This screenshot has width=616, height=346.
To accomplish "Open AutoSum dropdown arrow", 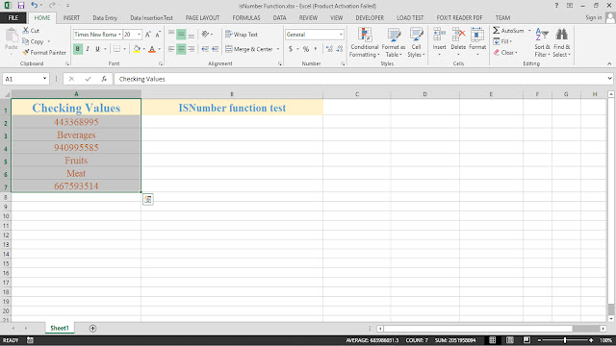I will (x=529, y=30).
